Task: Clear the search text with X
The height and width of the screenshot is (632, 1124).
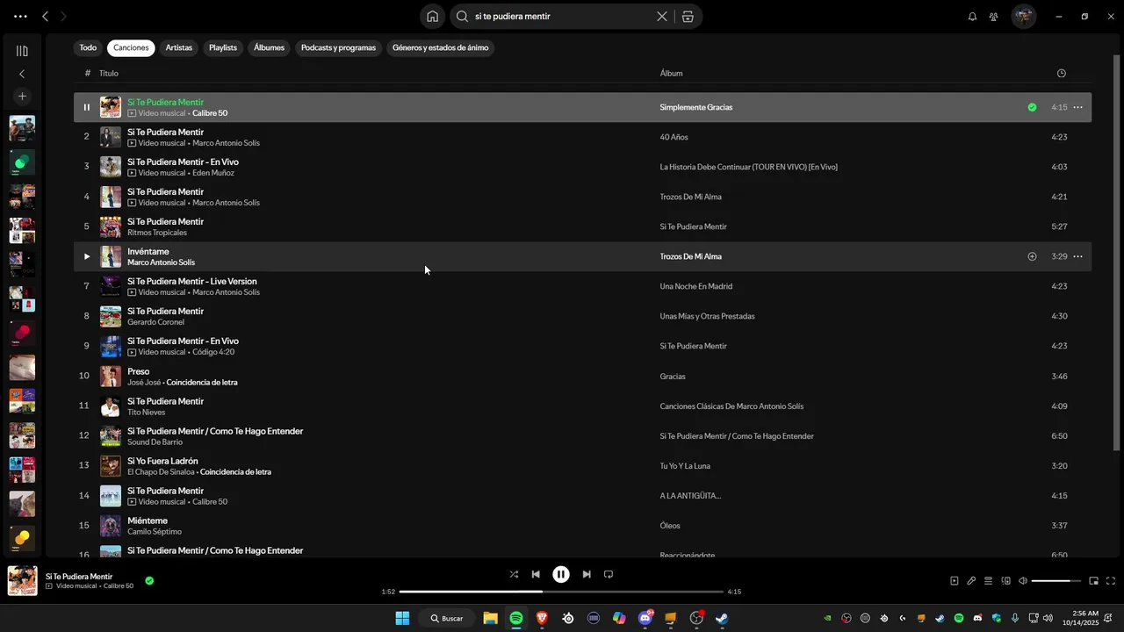Action: point(662,16)
